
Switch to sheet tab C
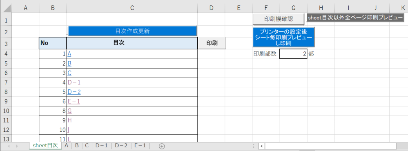pyautogui.click(x=87, y=146)
